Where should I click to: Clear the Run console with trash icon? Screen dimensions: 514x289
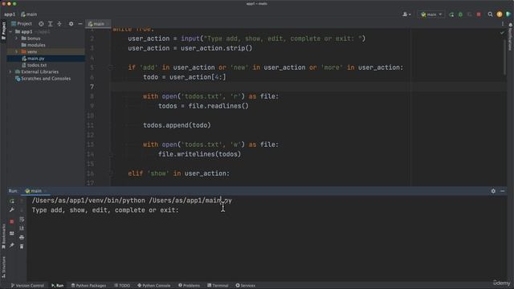[x=22, y=246]
